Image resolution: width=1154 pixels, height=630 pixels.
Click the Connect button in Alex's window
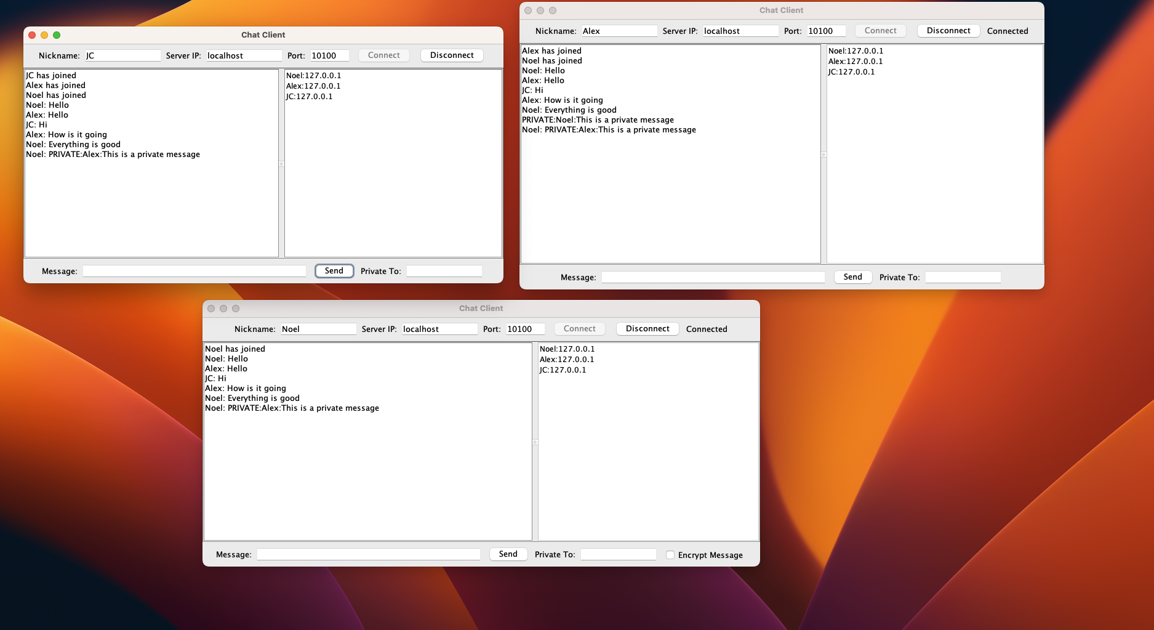coord(881,31)
